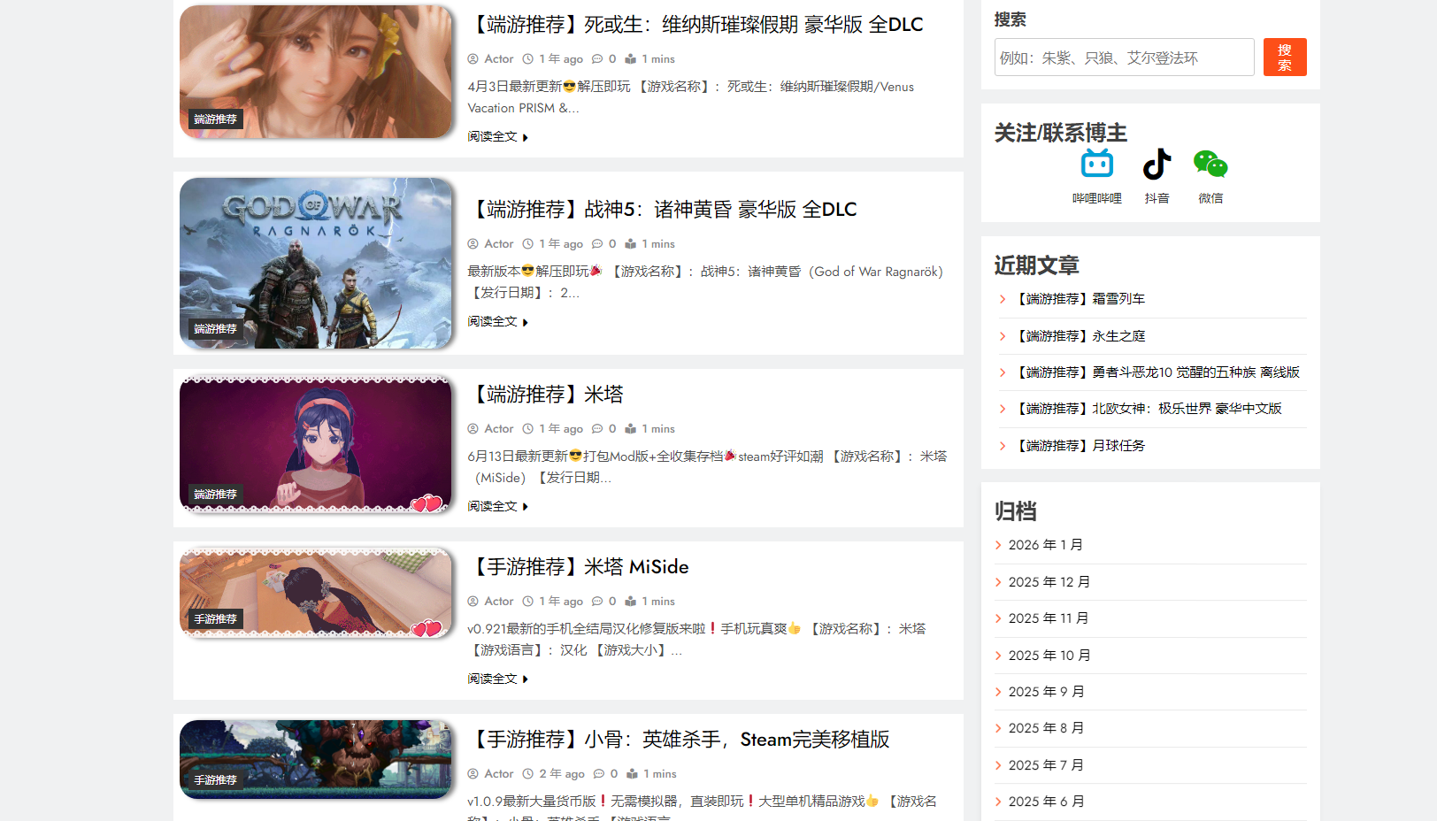The image size is (1437, 821).
Task: Open archive 2025 年 9 月
Action: point(1046,692)
